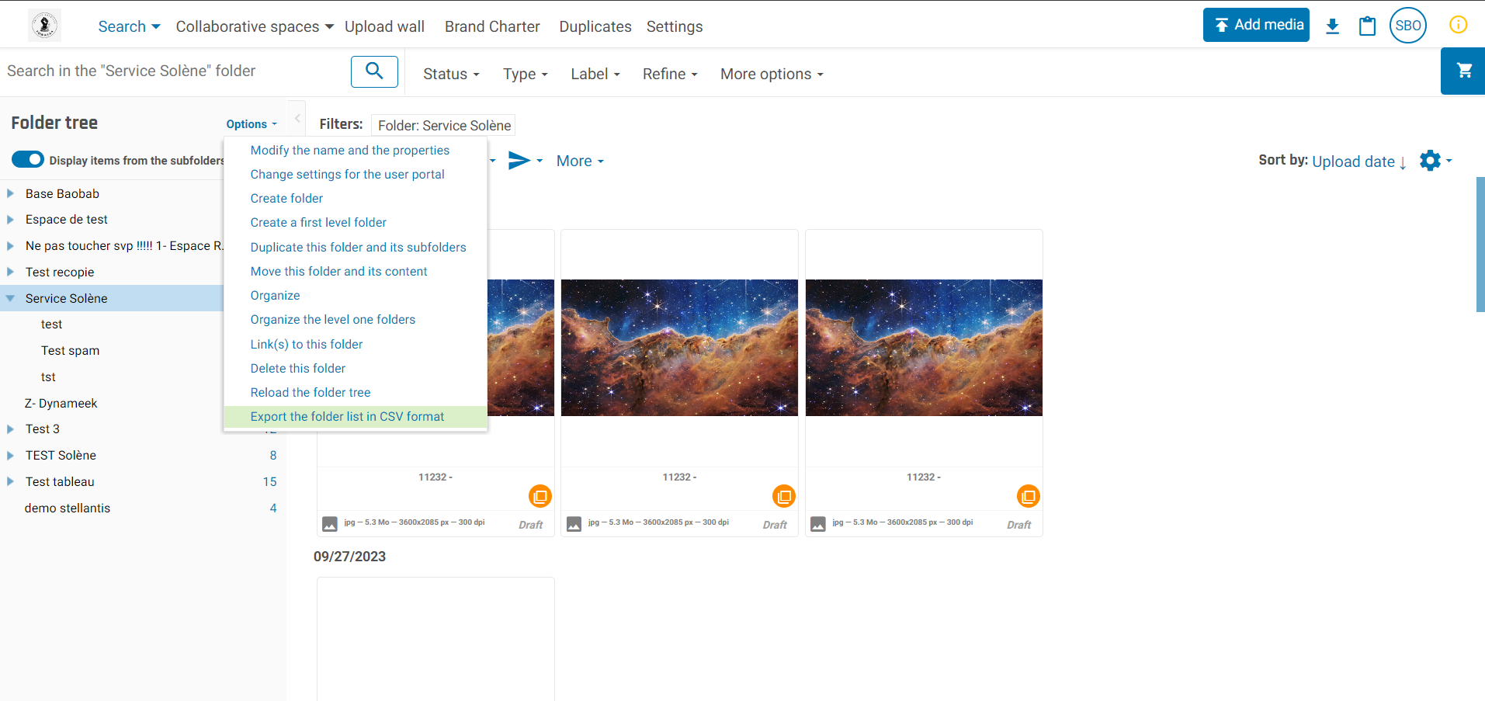Click image type icon on right card
This screenshot has height=701, width=1485.
(x=817, y=524)
